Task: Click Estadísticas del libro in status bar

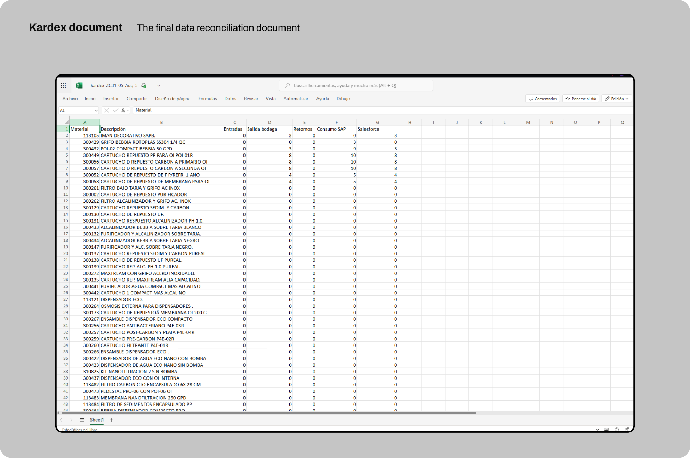Action: pos(80,430)
